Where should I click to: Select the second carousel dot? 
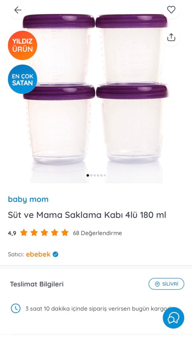(91, 176)
